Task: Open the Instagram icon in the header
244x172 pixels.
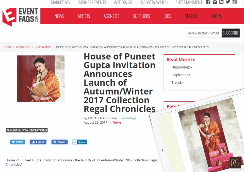Action: pyautogui.click(x=215, y=2)
